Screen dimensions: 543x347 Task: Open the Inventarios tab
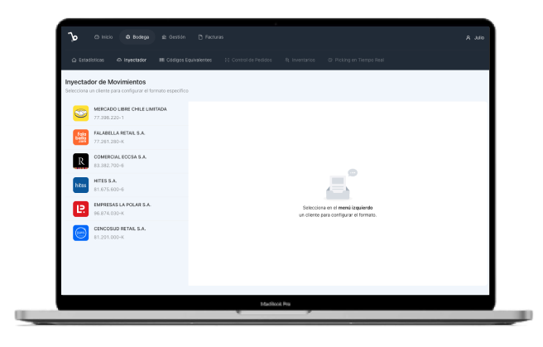click(x=300, y=60)
